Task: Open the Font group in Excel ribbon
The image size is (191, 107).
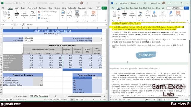Action: [16, 14]
